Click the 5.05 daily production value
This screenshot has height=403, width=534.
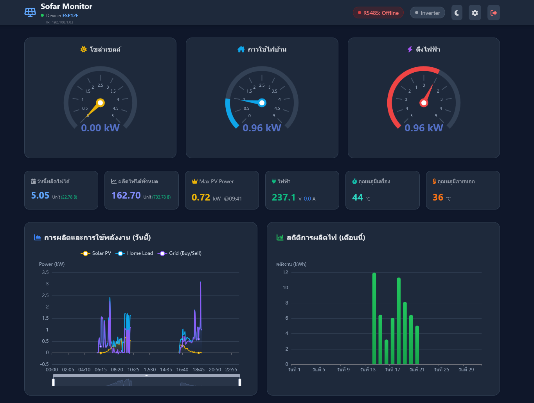[40, 195]
